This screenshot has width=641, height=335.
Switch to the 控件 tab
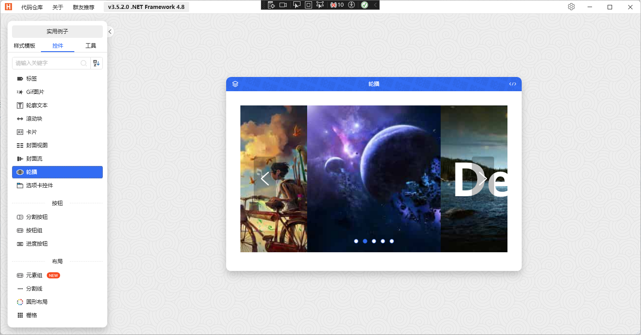coord(58,46)
